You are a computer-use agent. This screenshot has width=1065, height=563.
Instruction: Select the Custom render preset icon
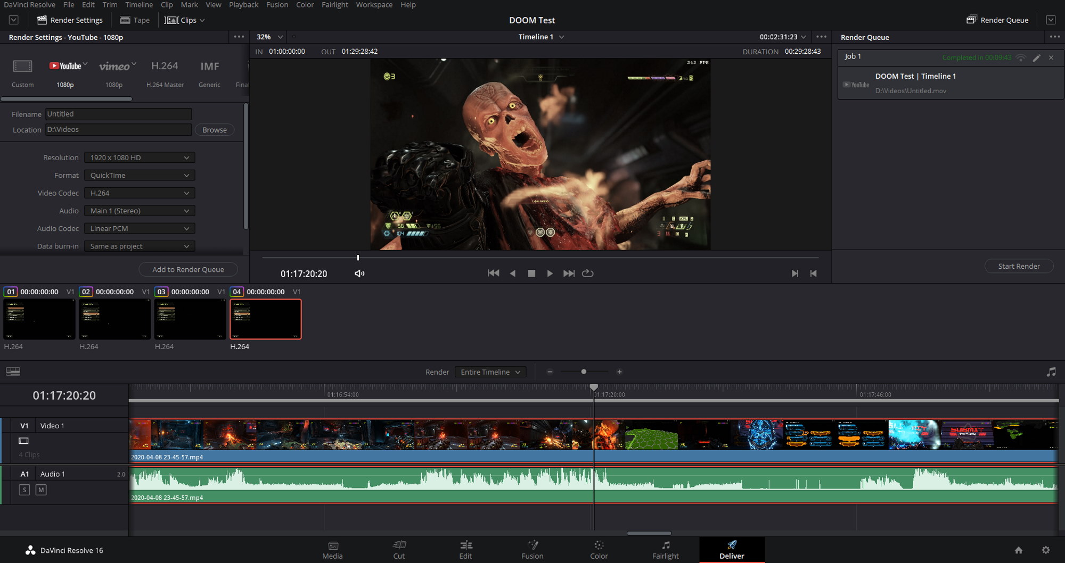(x=22, y=66)
